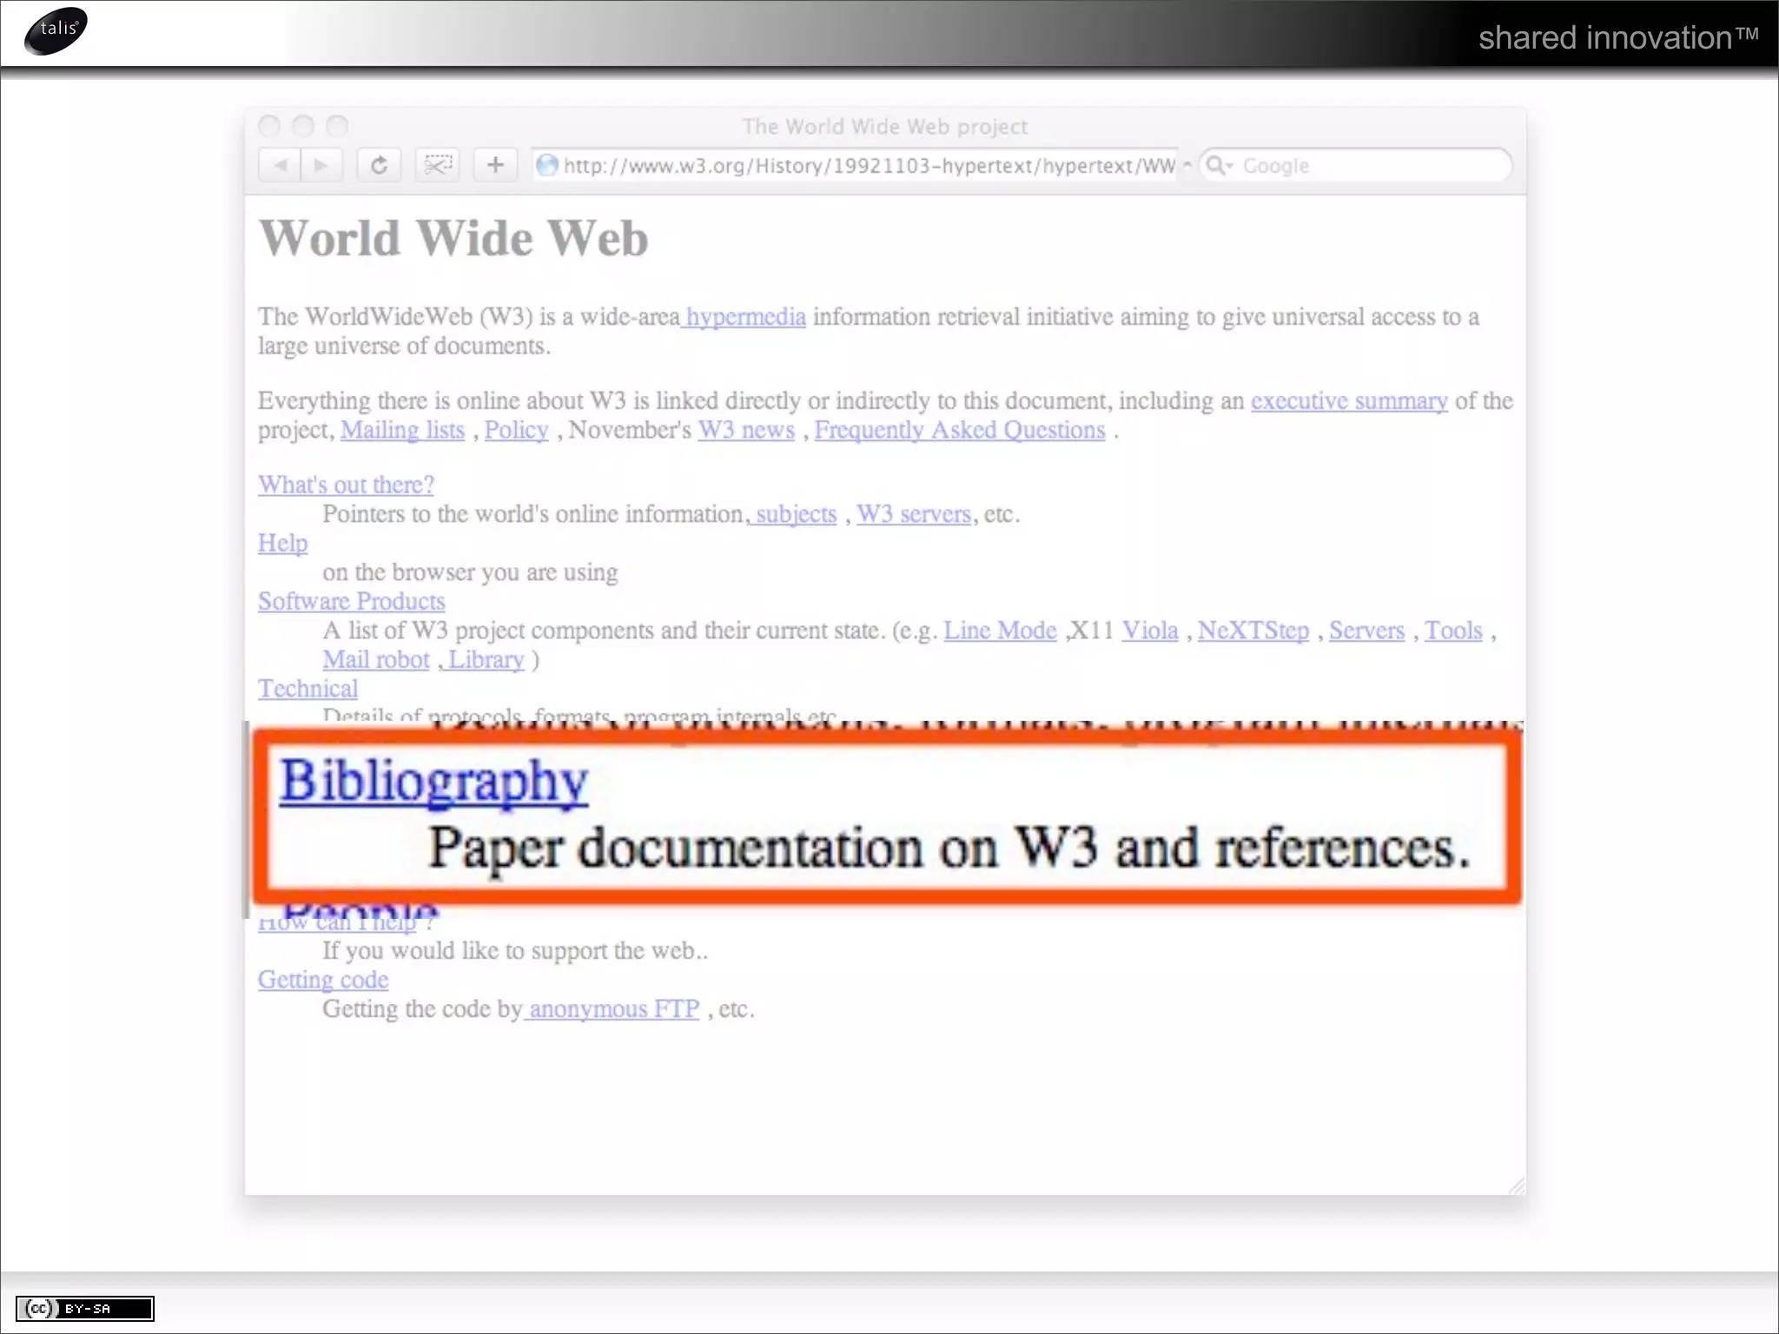Open the W3 news link
This screenshot has width=1779, height=1334.
pyautogui.click(x=747, y=430)
